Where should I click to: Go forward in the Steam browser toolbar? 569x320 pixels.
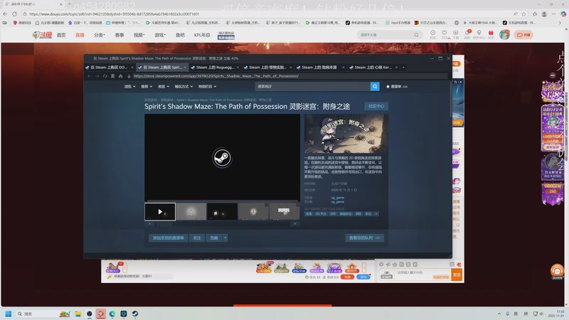tap(97, 76)
